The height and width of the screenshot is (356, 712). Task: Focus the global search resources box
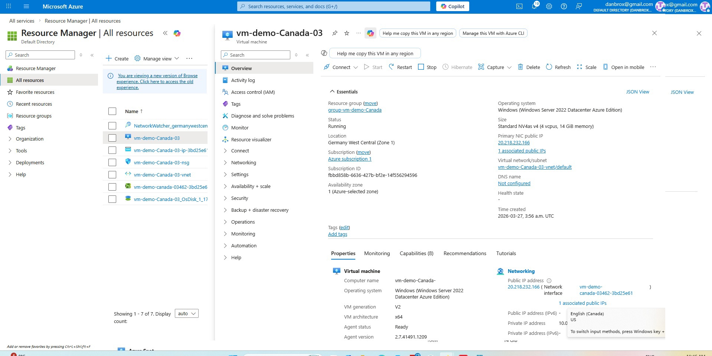[x=333, y=6]
